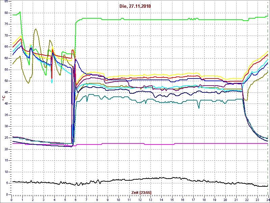Select the 35 value on the temperature axis
The height and width of the screenshot is (203, 270).
pyautogui.click(x=6, y=115)
